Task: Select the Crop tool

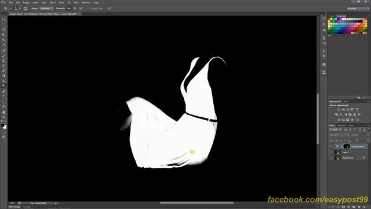Action: [x=3, y=40]
